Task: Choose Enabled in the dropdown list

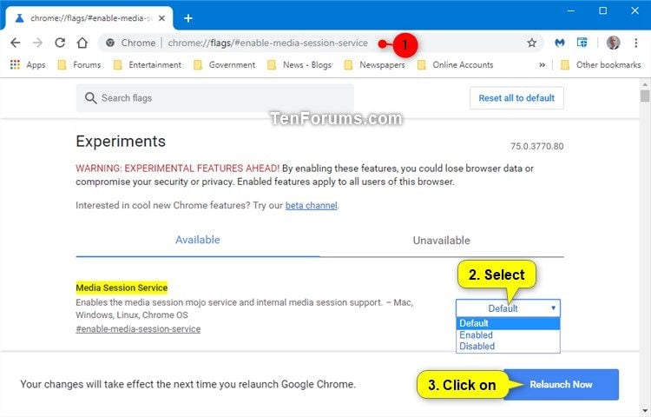Action: (508, 334)
